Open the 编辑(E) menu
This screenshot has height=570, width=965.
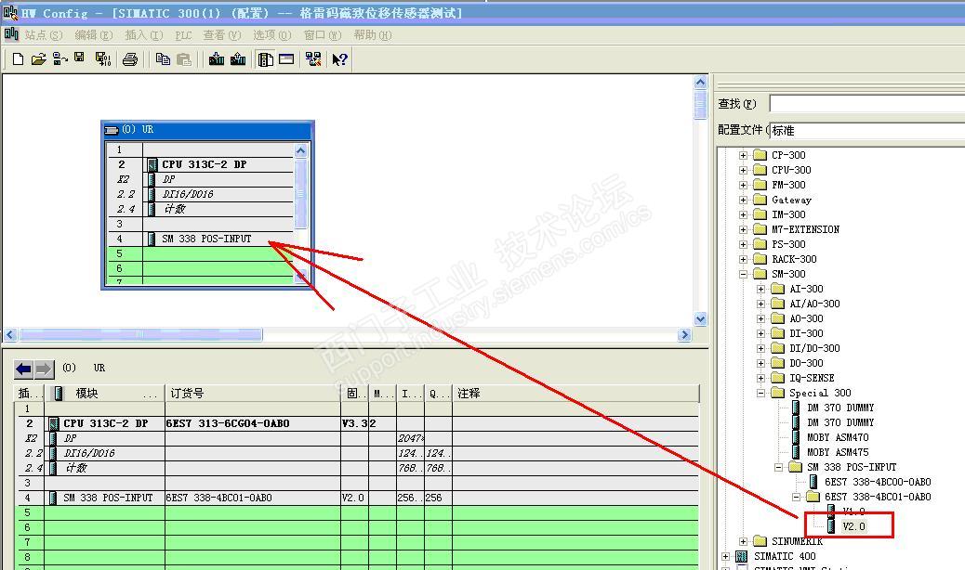point(94,35)
